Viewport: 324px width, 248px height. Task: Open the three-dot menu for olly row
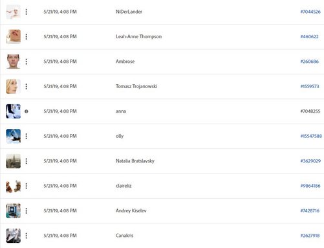(x=27, y=136)
